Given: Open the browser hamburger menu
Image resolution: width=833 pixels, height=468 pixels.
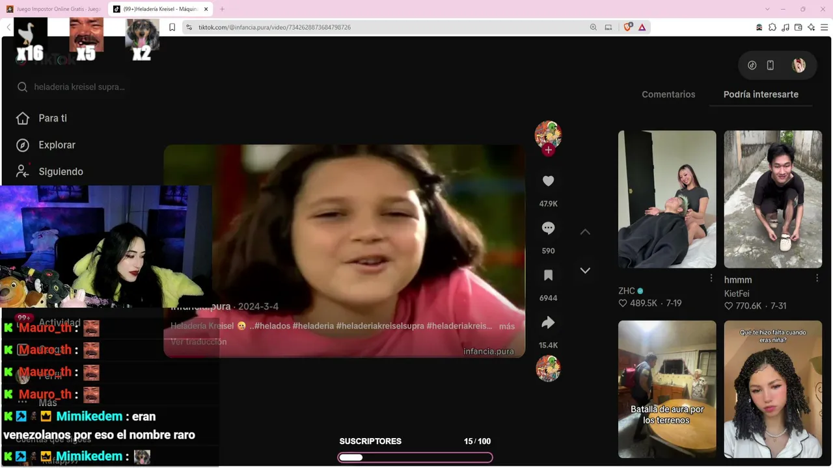Looking at the screenshot, I should tap(825, 27).
